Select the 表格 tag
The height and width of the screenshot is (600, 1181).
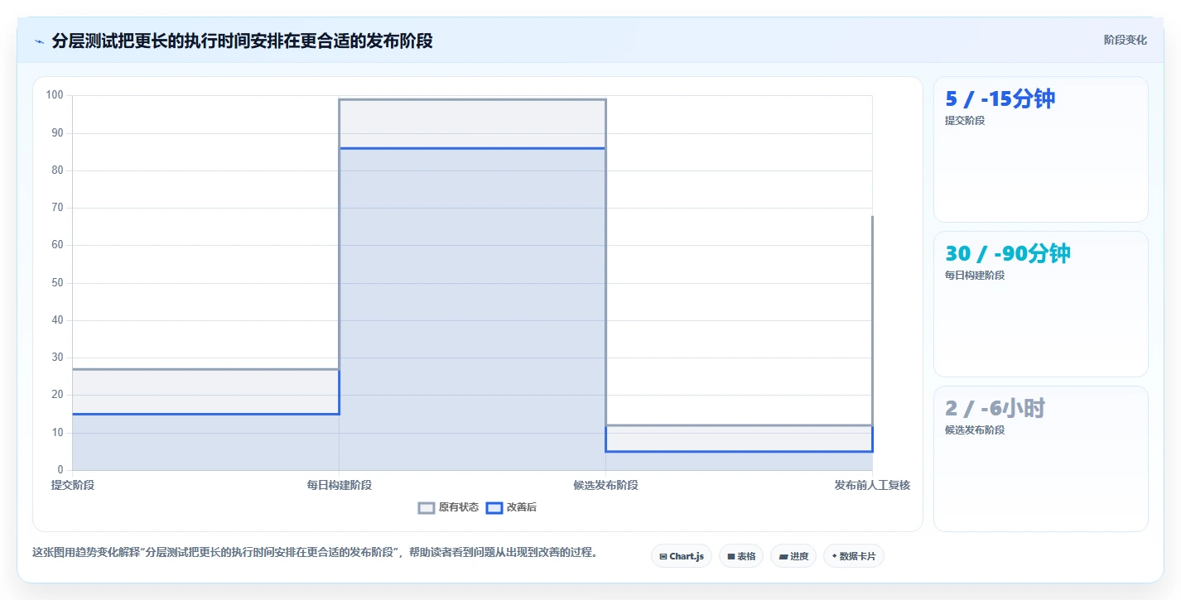[741, 556]
